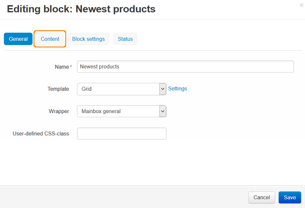Switch to the General tab
The height and width of the screenshot is (208, 305).
coord(18,39)
